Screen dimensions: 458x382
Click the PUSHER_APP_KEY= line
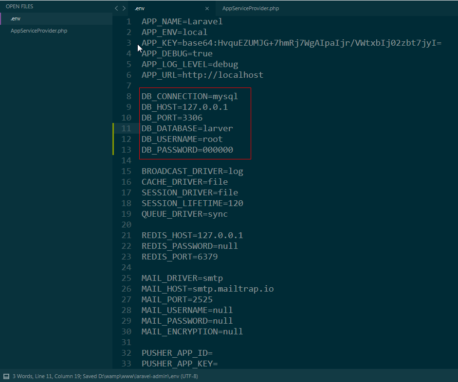tap(180, 364)
